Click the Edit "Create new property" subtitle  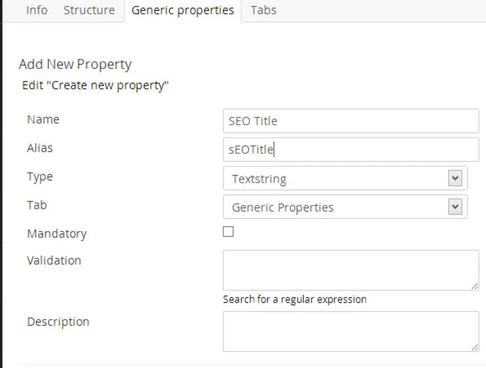95,85
